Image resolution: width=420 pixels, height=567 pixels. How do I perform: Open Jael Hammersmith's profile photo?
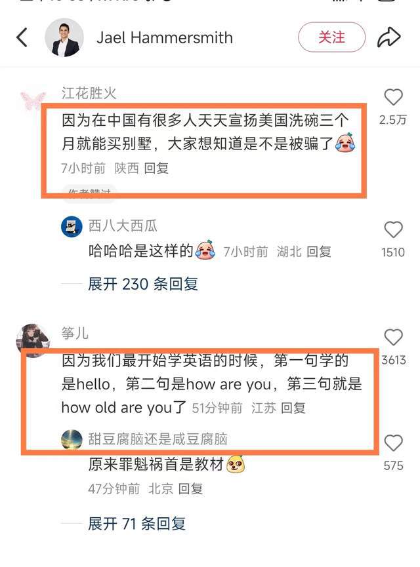(x=64, y=37)
